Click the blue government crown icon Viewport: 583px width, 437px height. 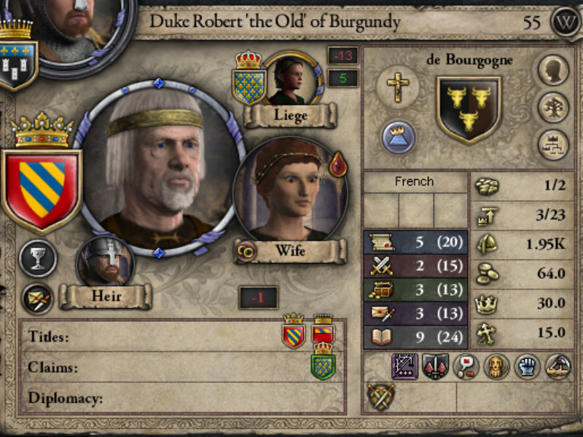pos(398,137)
